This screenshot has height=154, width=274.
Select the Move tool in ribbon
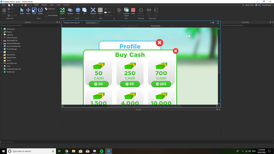(x=28, y=11)
